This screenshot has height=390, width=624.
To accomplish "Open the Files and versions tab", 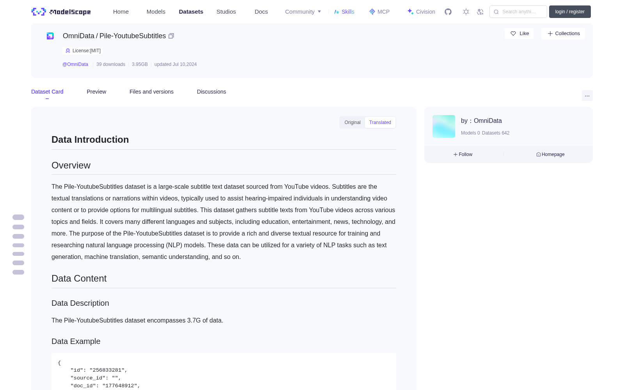I will coord(151,92).
